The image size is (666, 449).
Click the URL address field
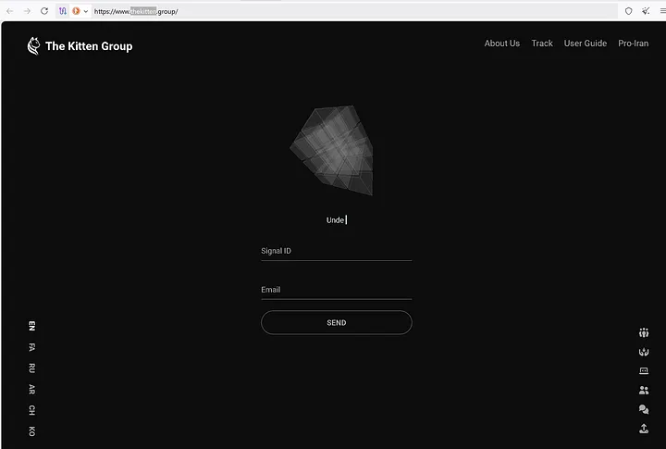coord(354,11)
